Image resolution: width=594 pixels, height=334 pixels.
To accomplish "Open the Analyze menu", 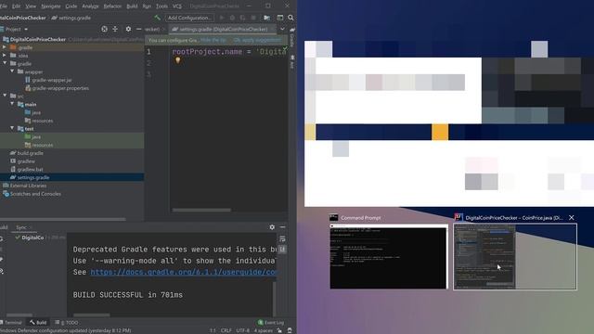I will pos(90,6).
